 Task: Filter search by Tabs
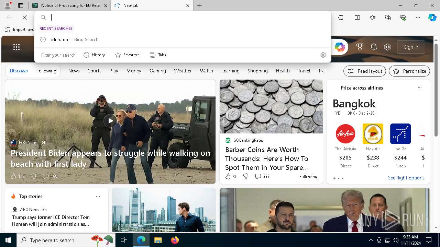[158, 55]
